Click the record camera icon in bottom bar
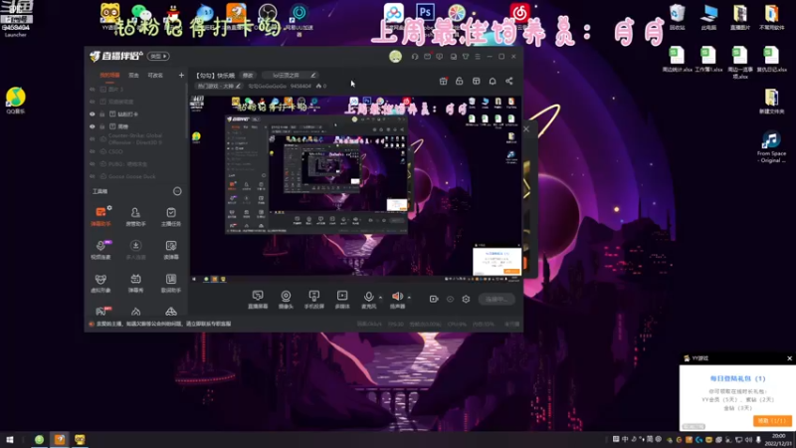Image resolution: width=796 pixels, height=448 pixels. tap(434, 300)
